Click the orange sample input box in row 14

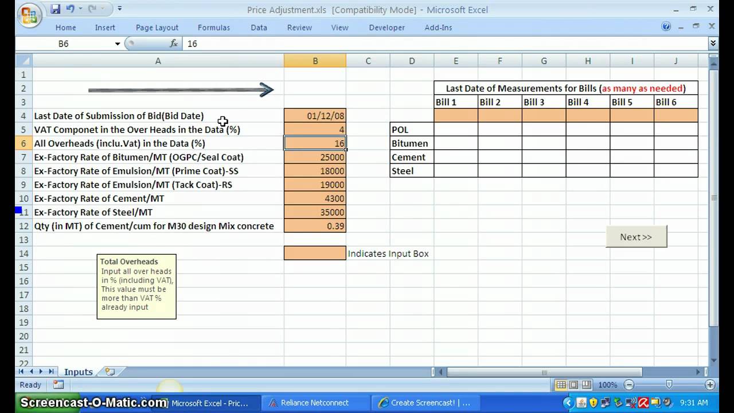315,253
